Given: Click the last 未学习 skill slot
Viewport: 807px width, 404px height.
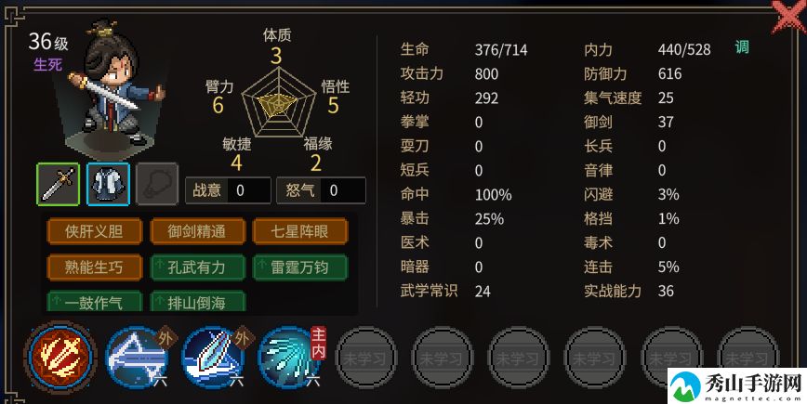Looking at the screenshot, I should point(747,358).
